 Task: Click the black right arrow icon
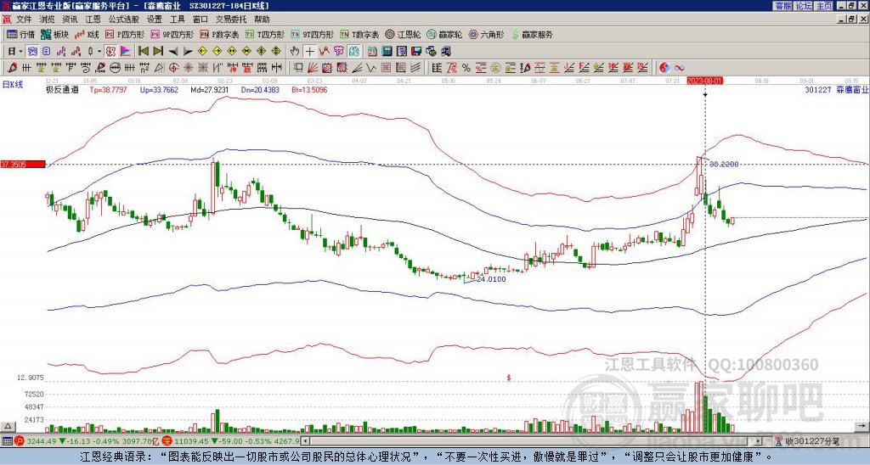pyautogui.click(x=188, y=51)
